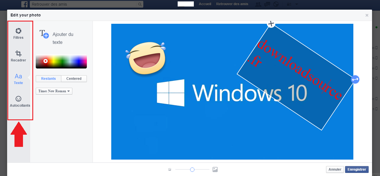Click Enregistrer to save the photo
The height and width of the screenshot is (176, 380).
point(357,169)
